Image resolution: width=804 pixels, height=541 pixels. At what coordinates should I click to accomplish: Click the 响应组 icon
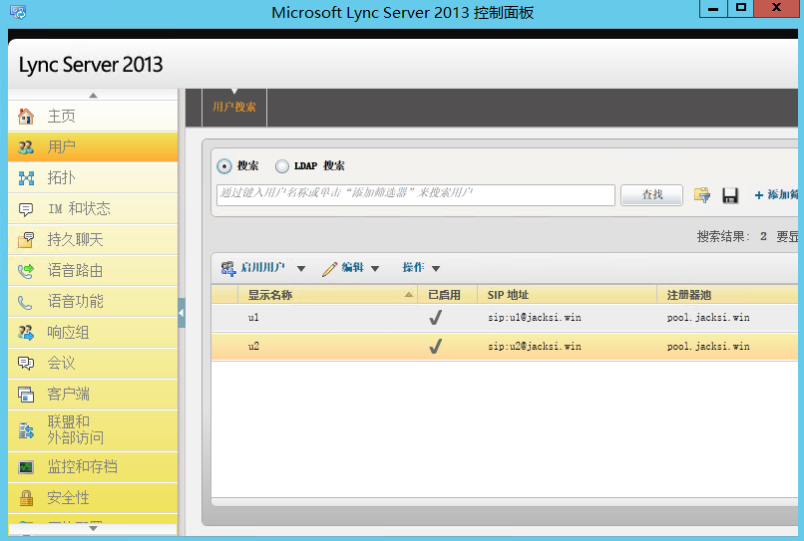coord(26,333)
